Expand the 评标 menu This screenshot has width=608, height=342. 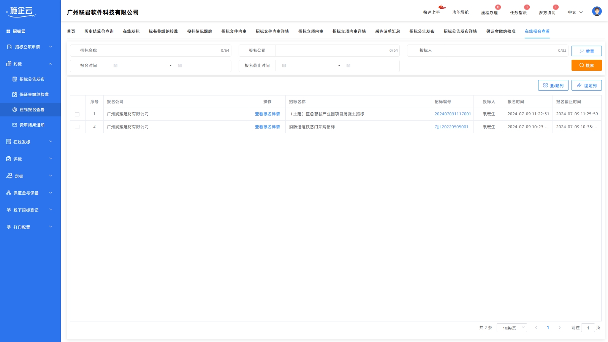point(51,159)
